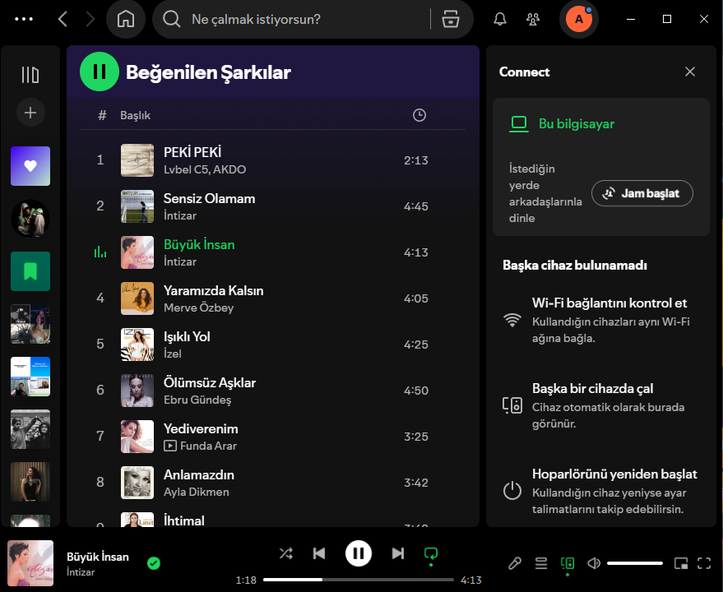Screen dimensions: 723x592
Task: Toggle the Connect to a device icon
Action: pos(568,563)
